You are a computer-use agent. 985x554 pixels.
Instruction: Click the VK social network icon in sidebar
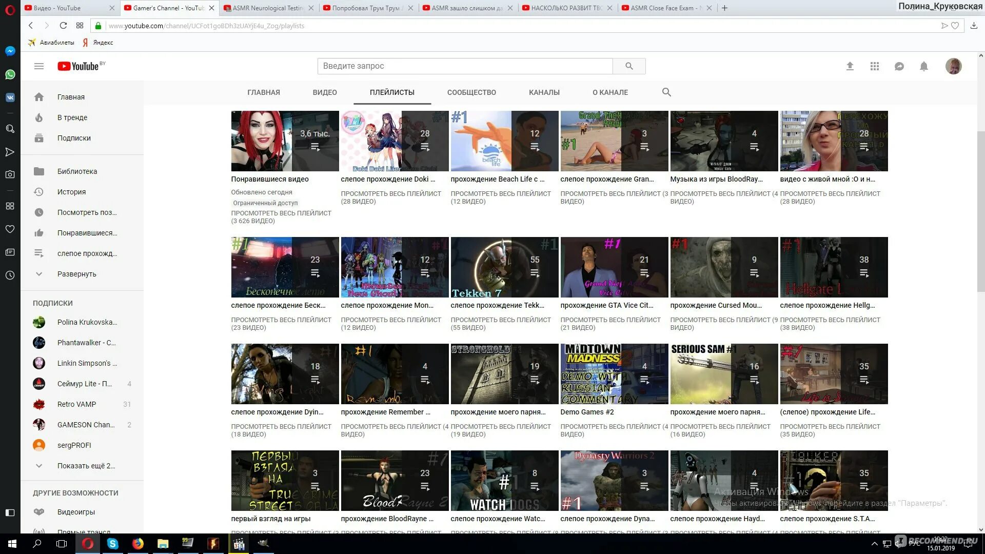9,97
